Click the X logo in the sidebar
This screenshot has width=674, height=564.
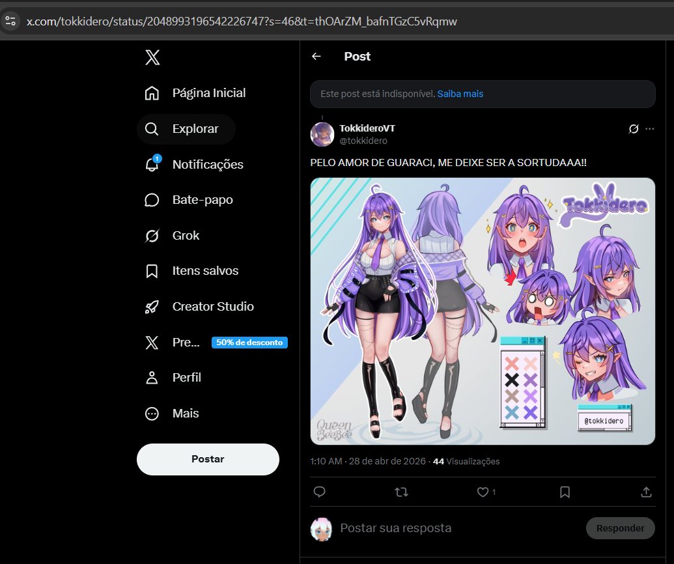click(152, 57)
